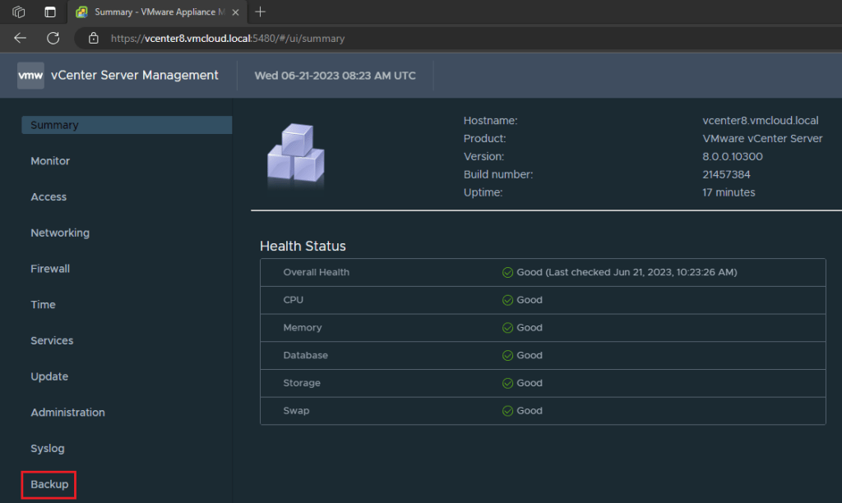Reload the page with the refresh icon

53,38
